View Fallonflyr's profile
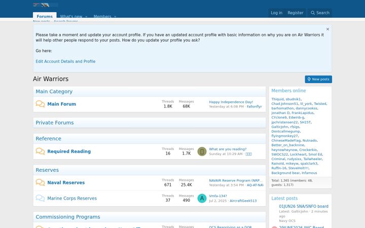Screen dimensions: 365x228 [254, 106]
